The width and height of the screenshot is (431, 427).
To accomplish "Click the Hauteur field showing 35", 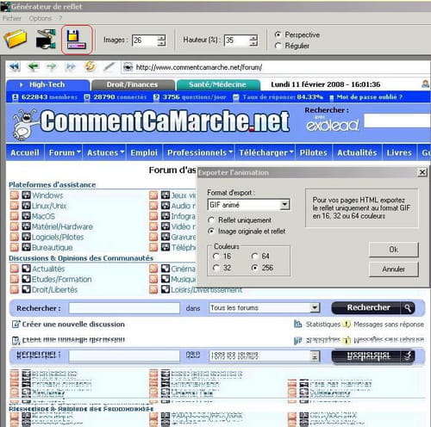I will click(x=237, y=40).
